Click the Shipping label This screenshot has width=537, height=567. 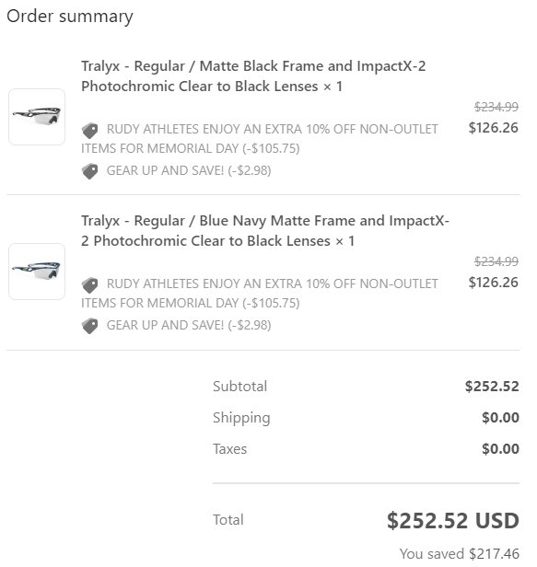[x=241, y=418]
